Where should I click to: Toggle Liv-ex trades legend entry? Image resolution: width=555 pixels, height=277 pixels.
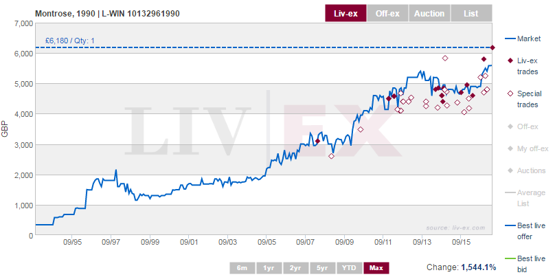[x=523, y=66]
